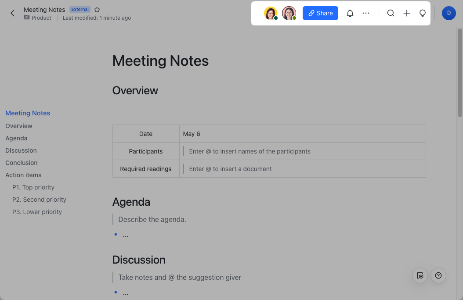Click the lightbulb icon in toolbar
This screenshot has width=463, height=300.
point(423,13)
